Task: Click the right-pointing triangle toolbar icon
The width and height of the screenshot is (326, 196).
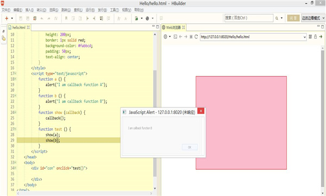Action: pyautogui.click(x=87, y=19)
